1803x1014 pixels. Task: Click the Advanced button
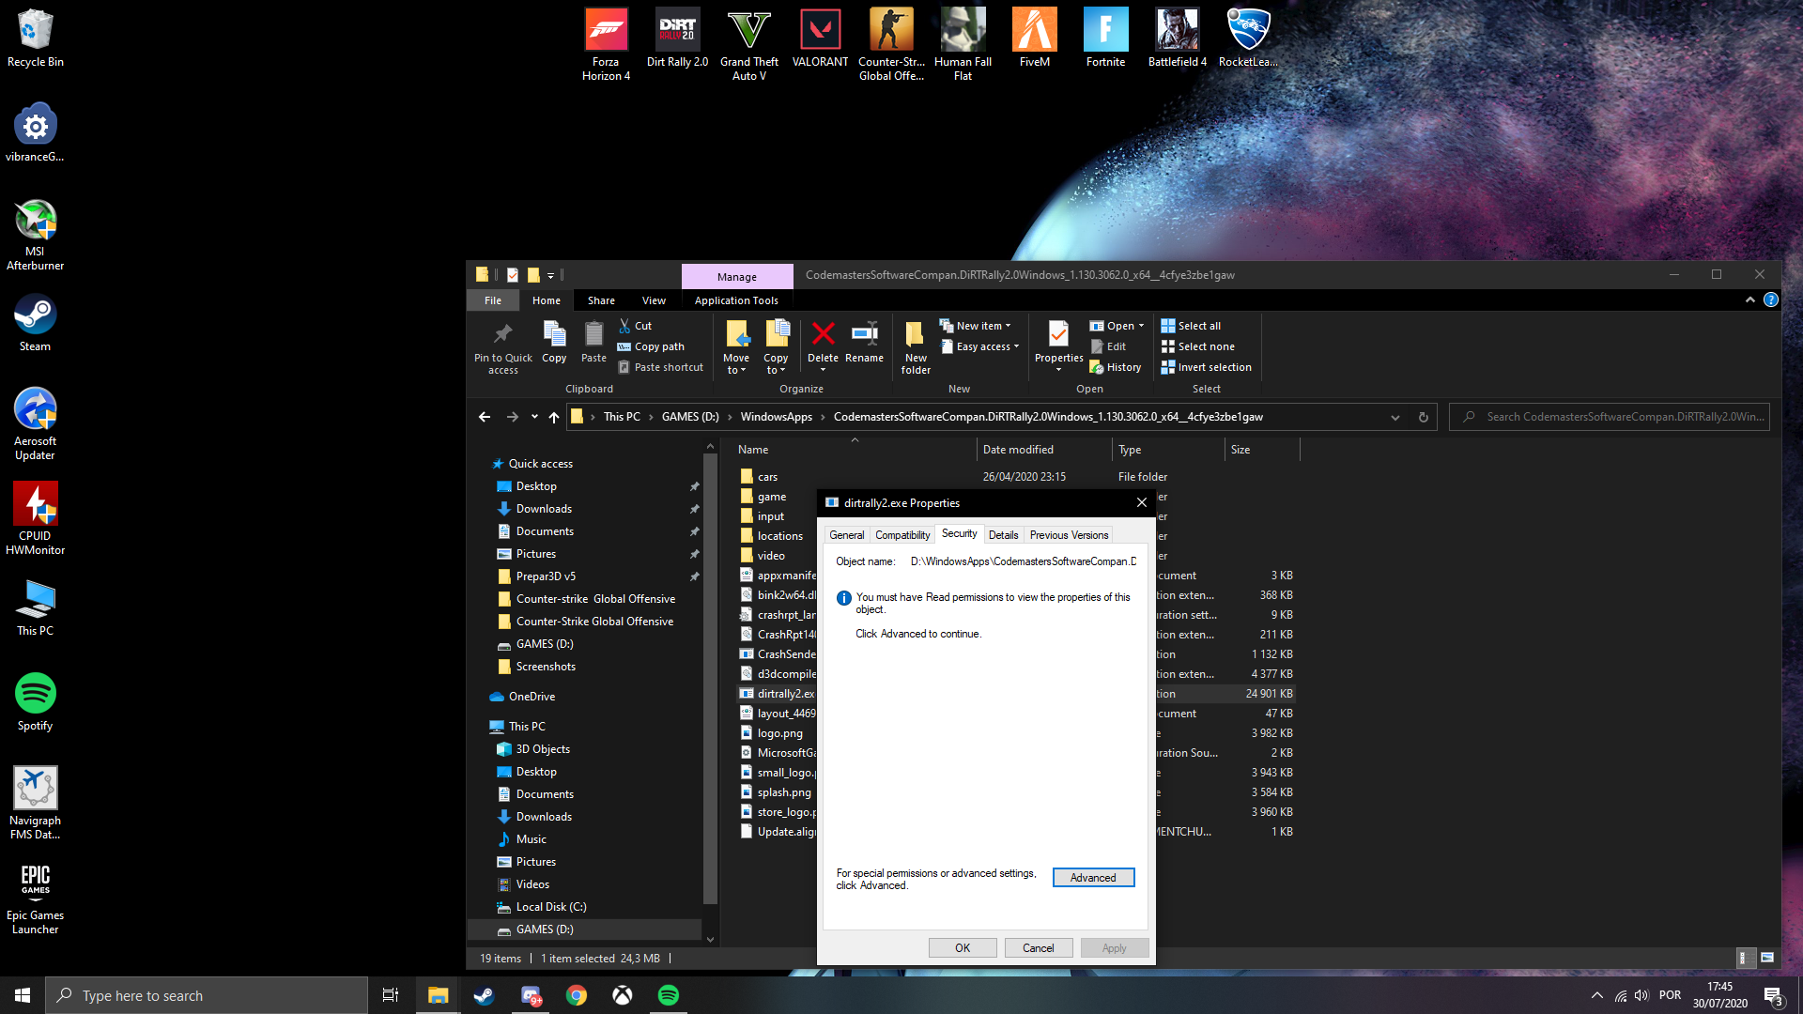1093,877
